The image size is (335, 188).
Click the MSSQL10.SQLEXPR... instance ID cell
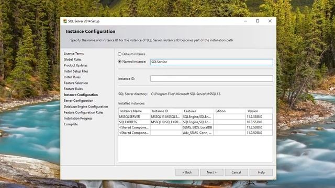166,122
